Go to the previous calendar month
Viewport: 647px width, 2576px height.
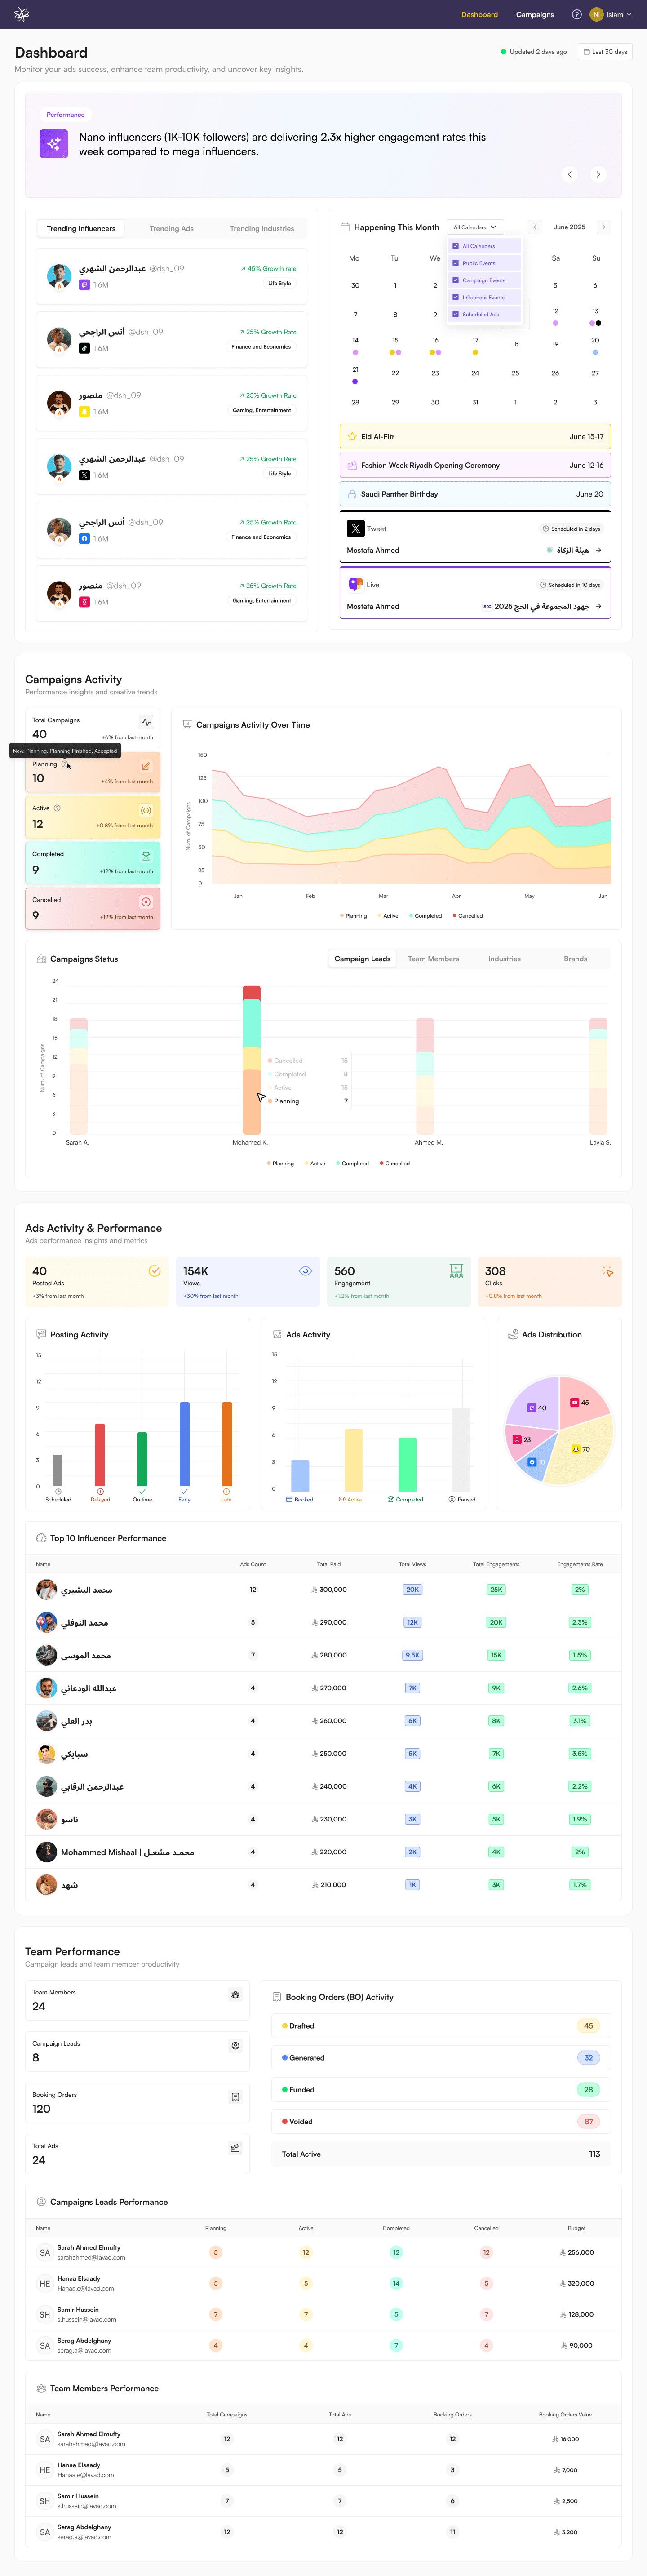click(x=535, y=227)
